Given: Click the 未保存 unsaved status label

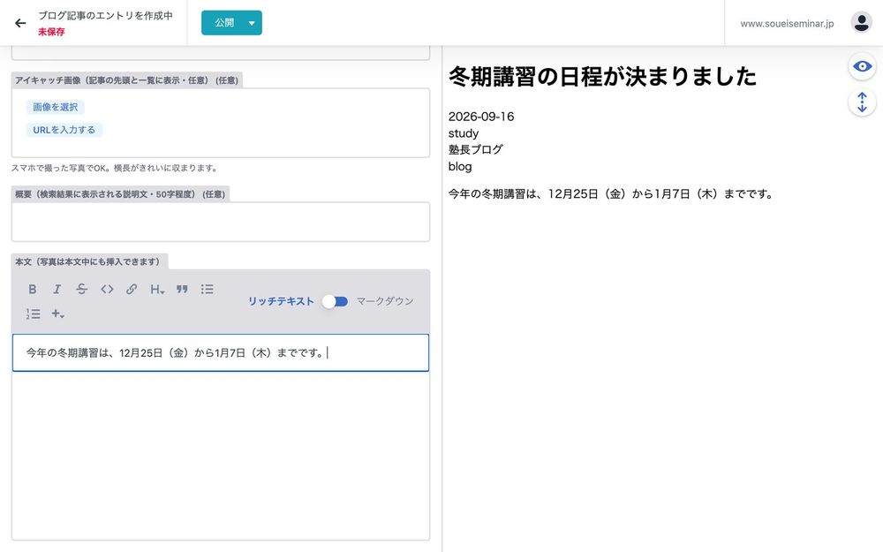Looking at the screenshot, I should click(x=51, y=32).
